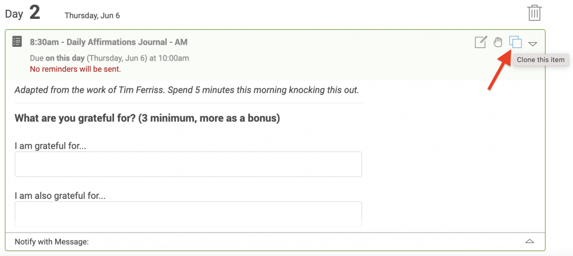This screenshot has height=256, width=573.
Task: Click the form list icon beside 8:30am
Action: (x=17, y=42)
